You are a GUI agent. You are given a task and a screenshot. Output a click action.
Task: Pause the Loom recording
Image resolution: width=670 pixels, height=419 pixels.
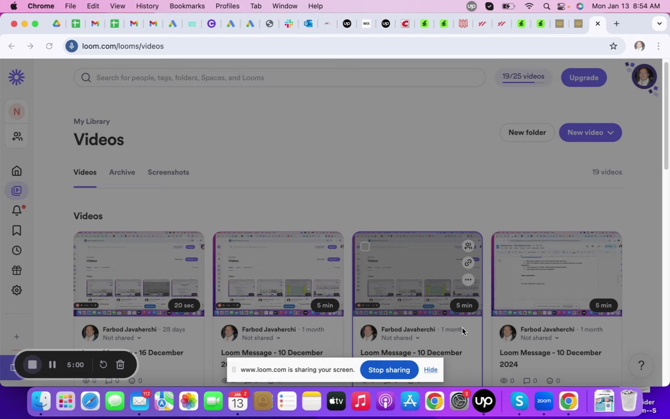[52, 365]
